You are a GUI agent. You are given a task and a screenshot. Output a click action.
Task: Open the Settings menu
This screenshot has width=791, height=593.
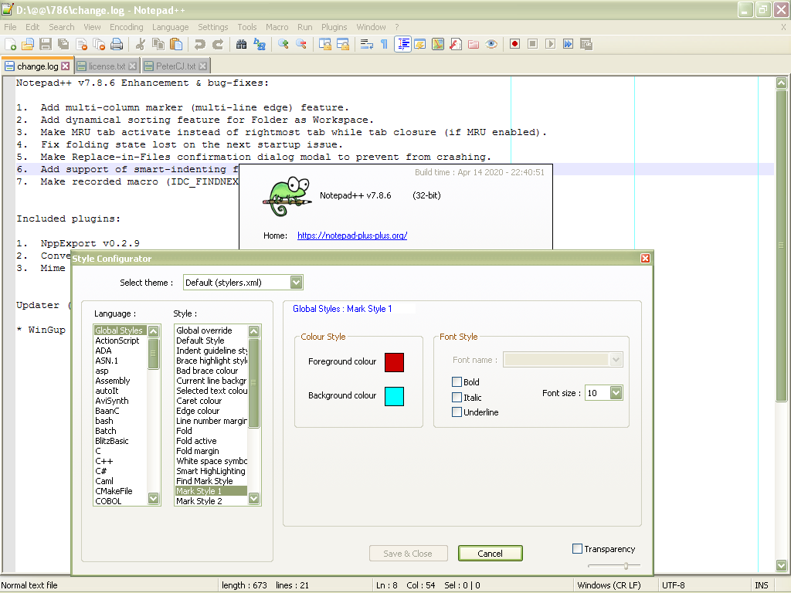(213, 27)
